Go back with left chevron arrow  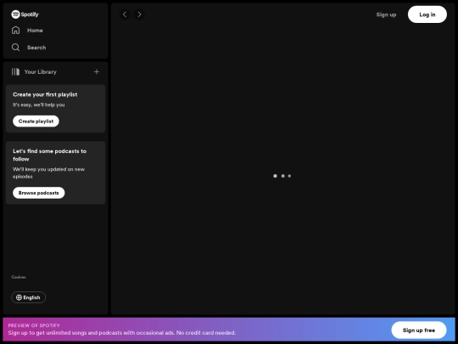(x=125, y=14)
